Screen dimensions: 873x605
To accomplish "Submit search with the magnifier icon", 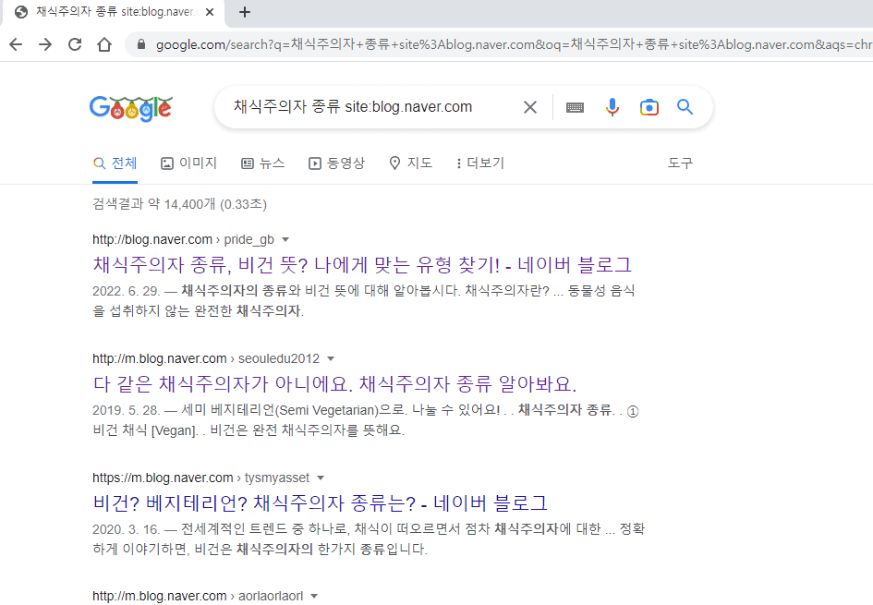I will pos(685,107).
